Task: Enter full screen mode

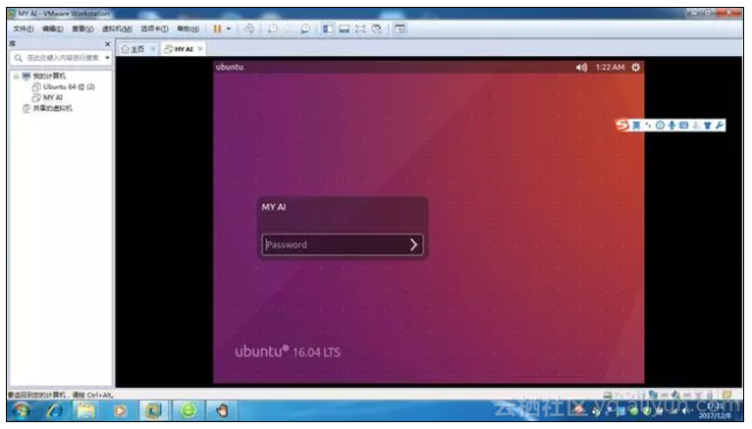Action: [360, 29]
